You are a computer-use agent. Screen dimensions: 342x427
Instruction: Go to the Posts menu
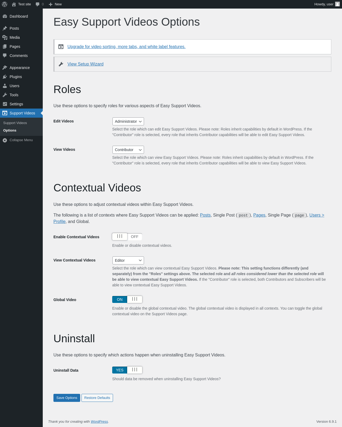(21, 28)
